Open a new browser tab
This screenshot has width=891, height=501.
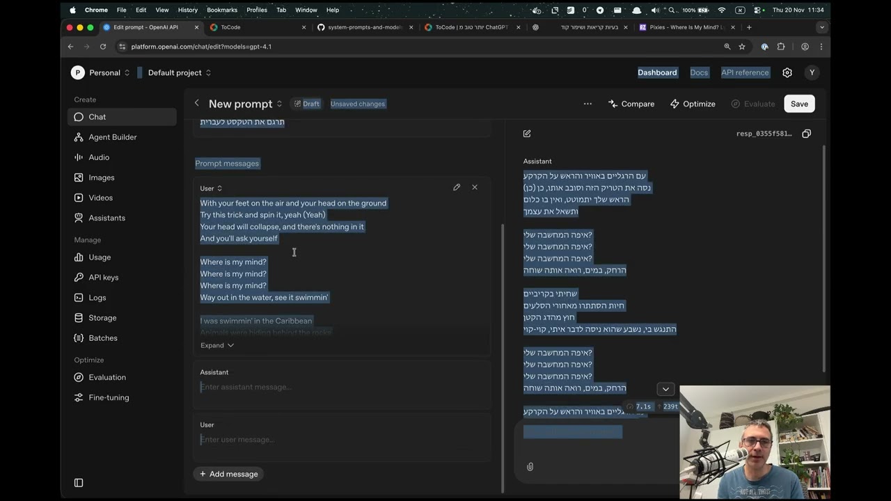pos(749,27)
